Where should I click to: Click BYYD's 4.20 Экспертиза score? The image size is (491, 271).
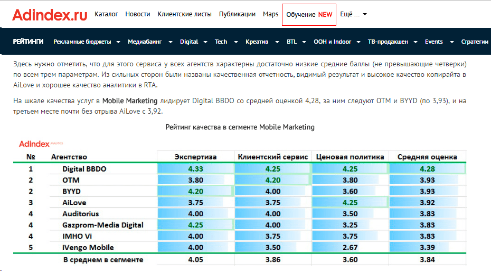pos(196,192)
